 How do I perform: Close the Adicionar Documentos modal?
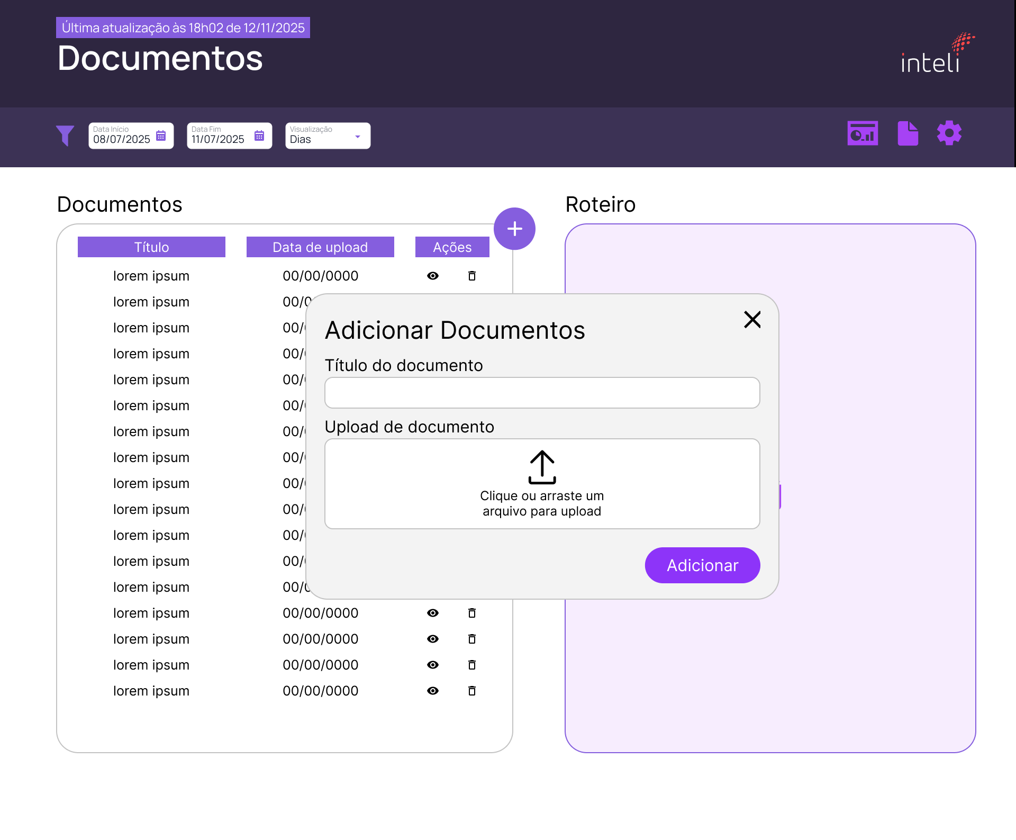point(752,319)
